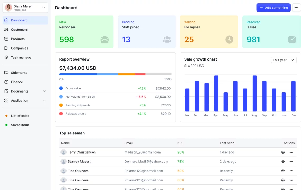View Terry Christiansen's details via eye icon

[283, 152]
